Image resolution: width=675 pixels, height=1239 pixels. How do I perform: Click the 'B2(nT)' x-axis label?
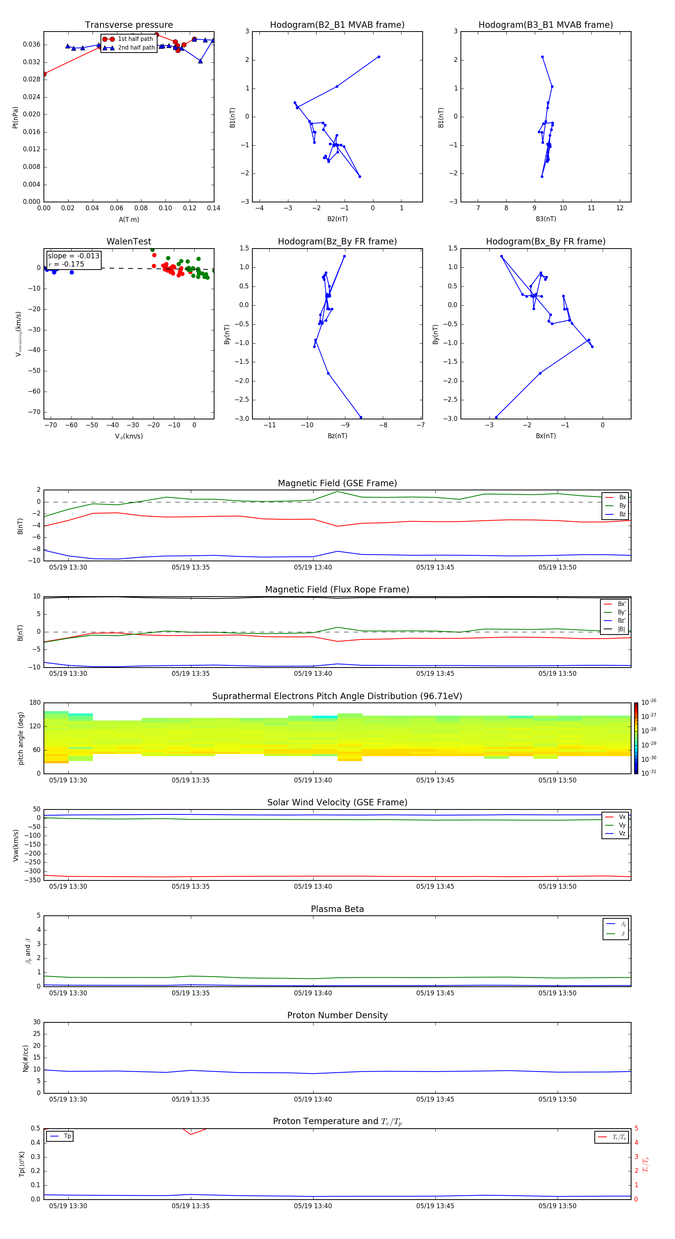337,219
